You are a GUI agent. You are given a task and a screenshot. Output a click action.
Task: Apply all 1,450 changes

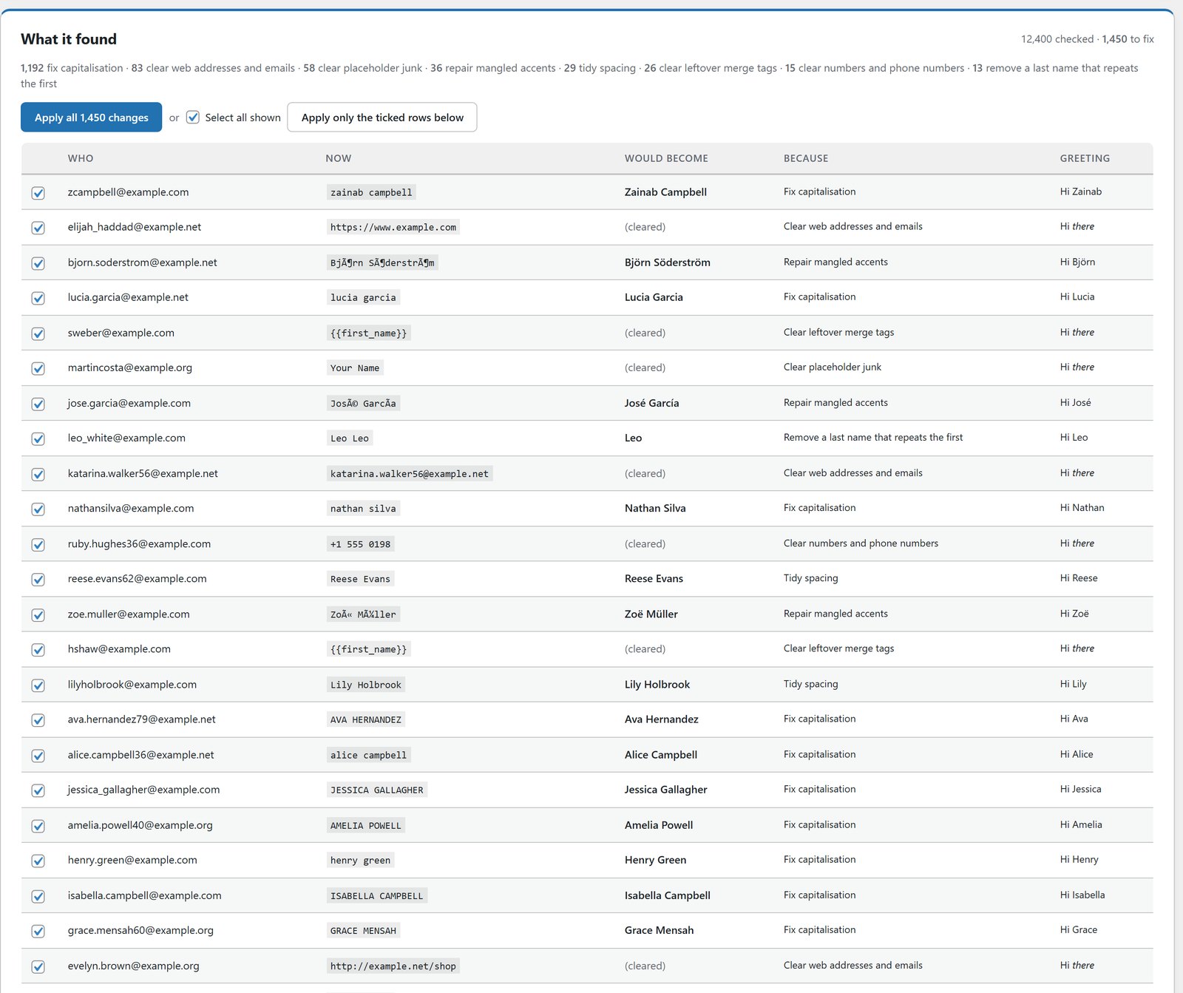point(91,118)
